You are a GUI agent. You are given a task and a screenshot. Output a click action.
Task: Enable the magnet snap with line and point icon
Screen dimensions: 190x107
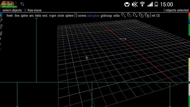[135, 15]
